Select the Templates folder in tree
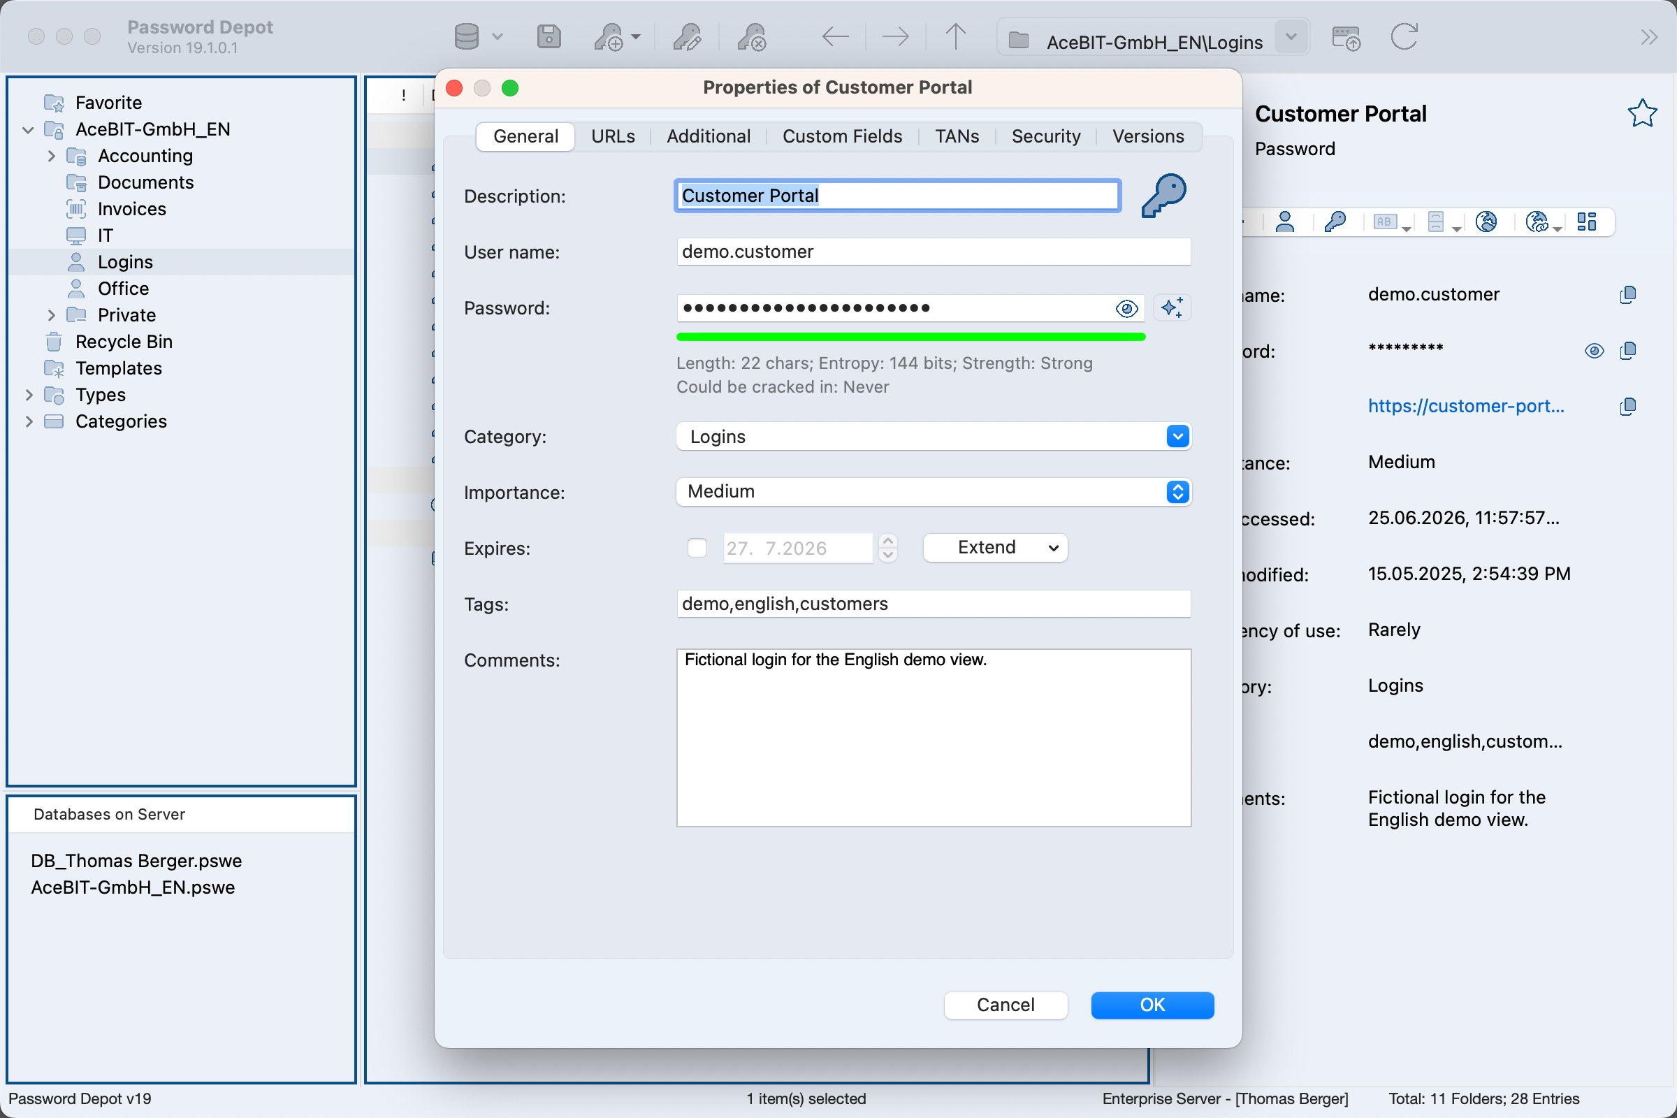This screenshot has height=1118, width=1677. (x=118, y=368)
